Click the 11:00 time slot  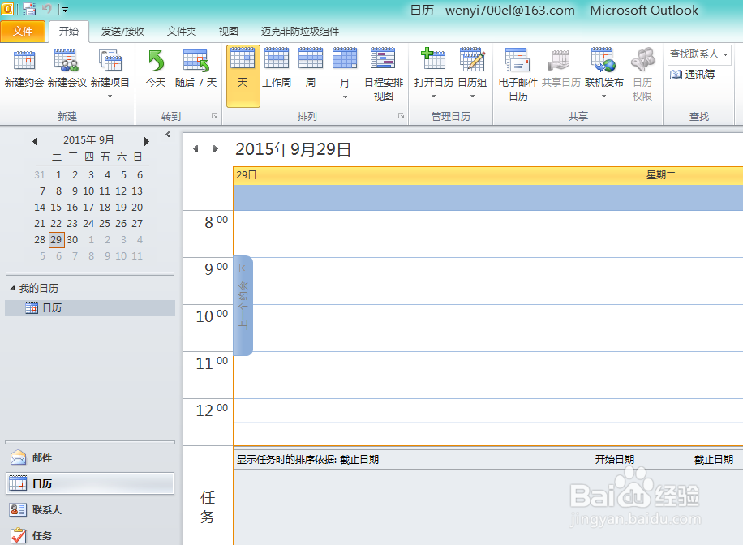(488, 363)
